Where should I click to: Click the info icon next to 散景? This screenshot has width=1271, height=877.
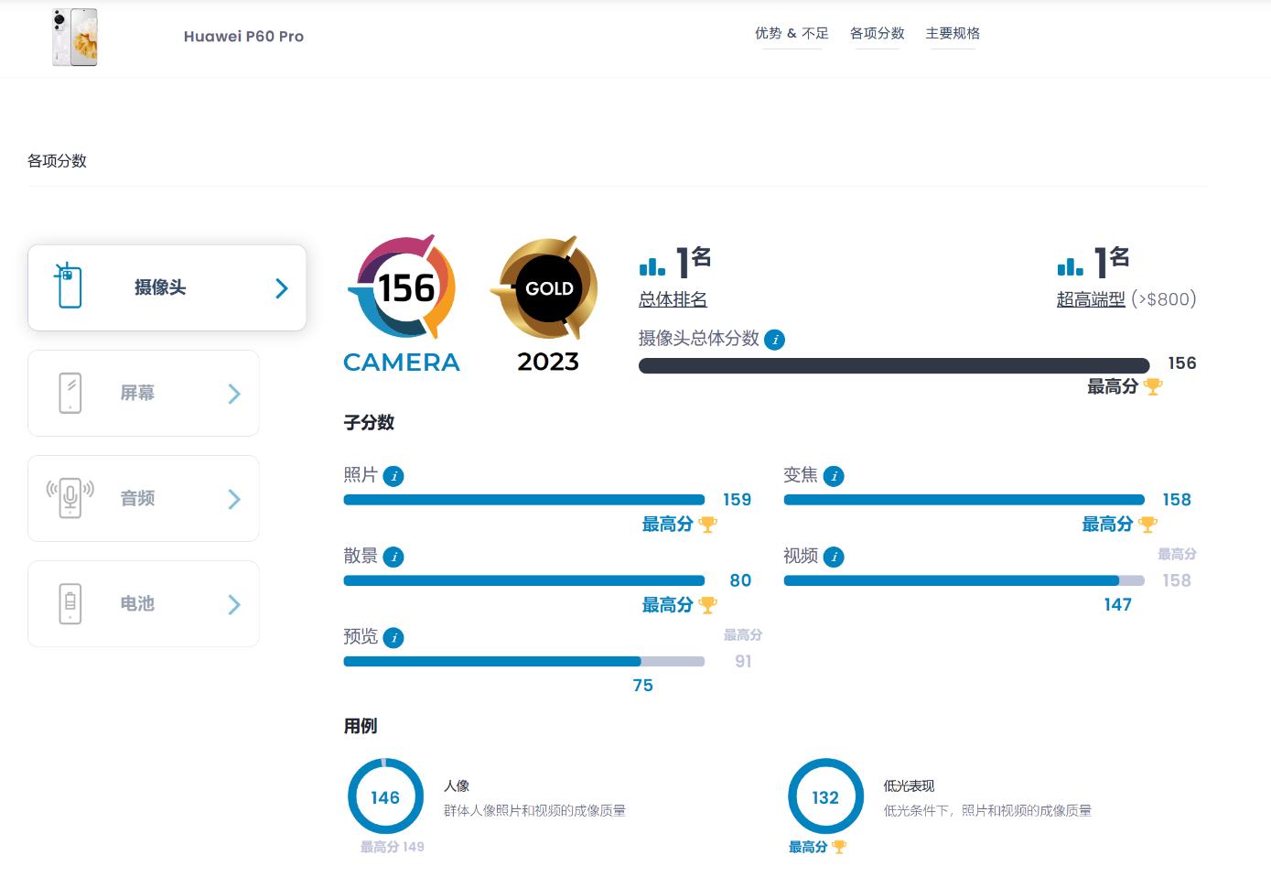[393, 557]
